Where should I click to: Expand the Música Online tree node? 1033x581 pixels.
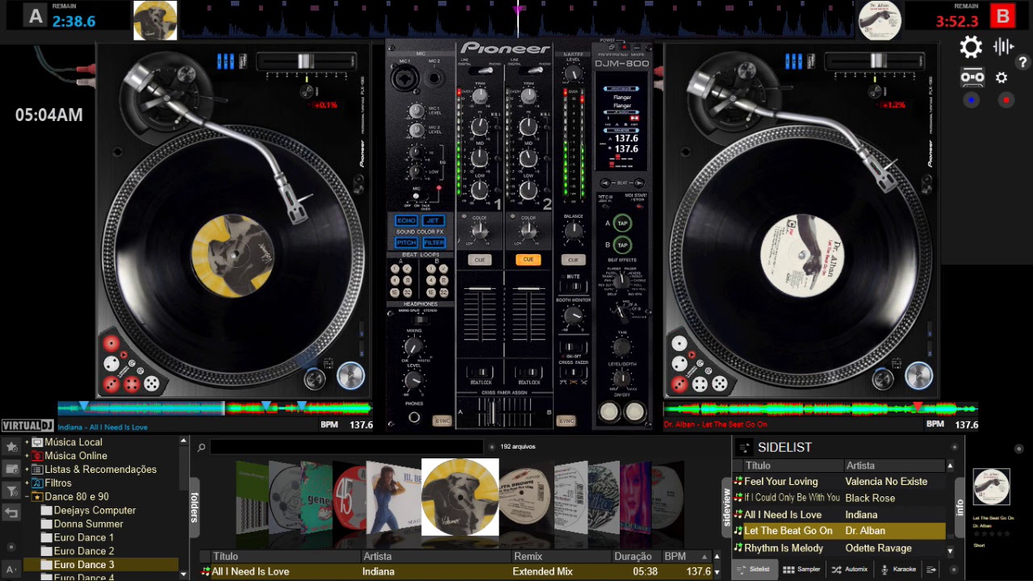pyautogui.click(x=27, y=456)
